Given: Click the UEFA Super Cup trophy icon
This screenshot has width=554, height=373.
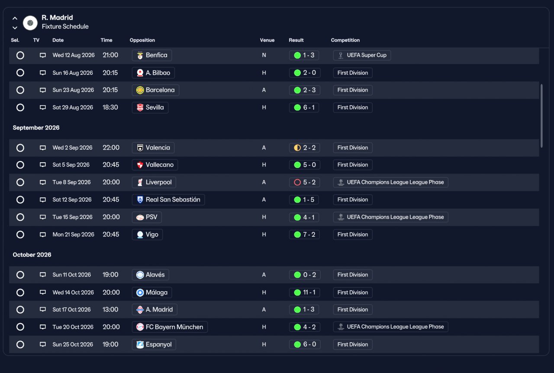Looking at the screenshot, I should (341, 55).
